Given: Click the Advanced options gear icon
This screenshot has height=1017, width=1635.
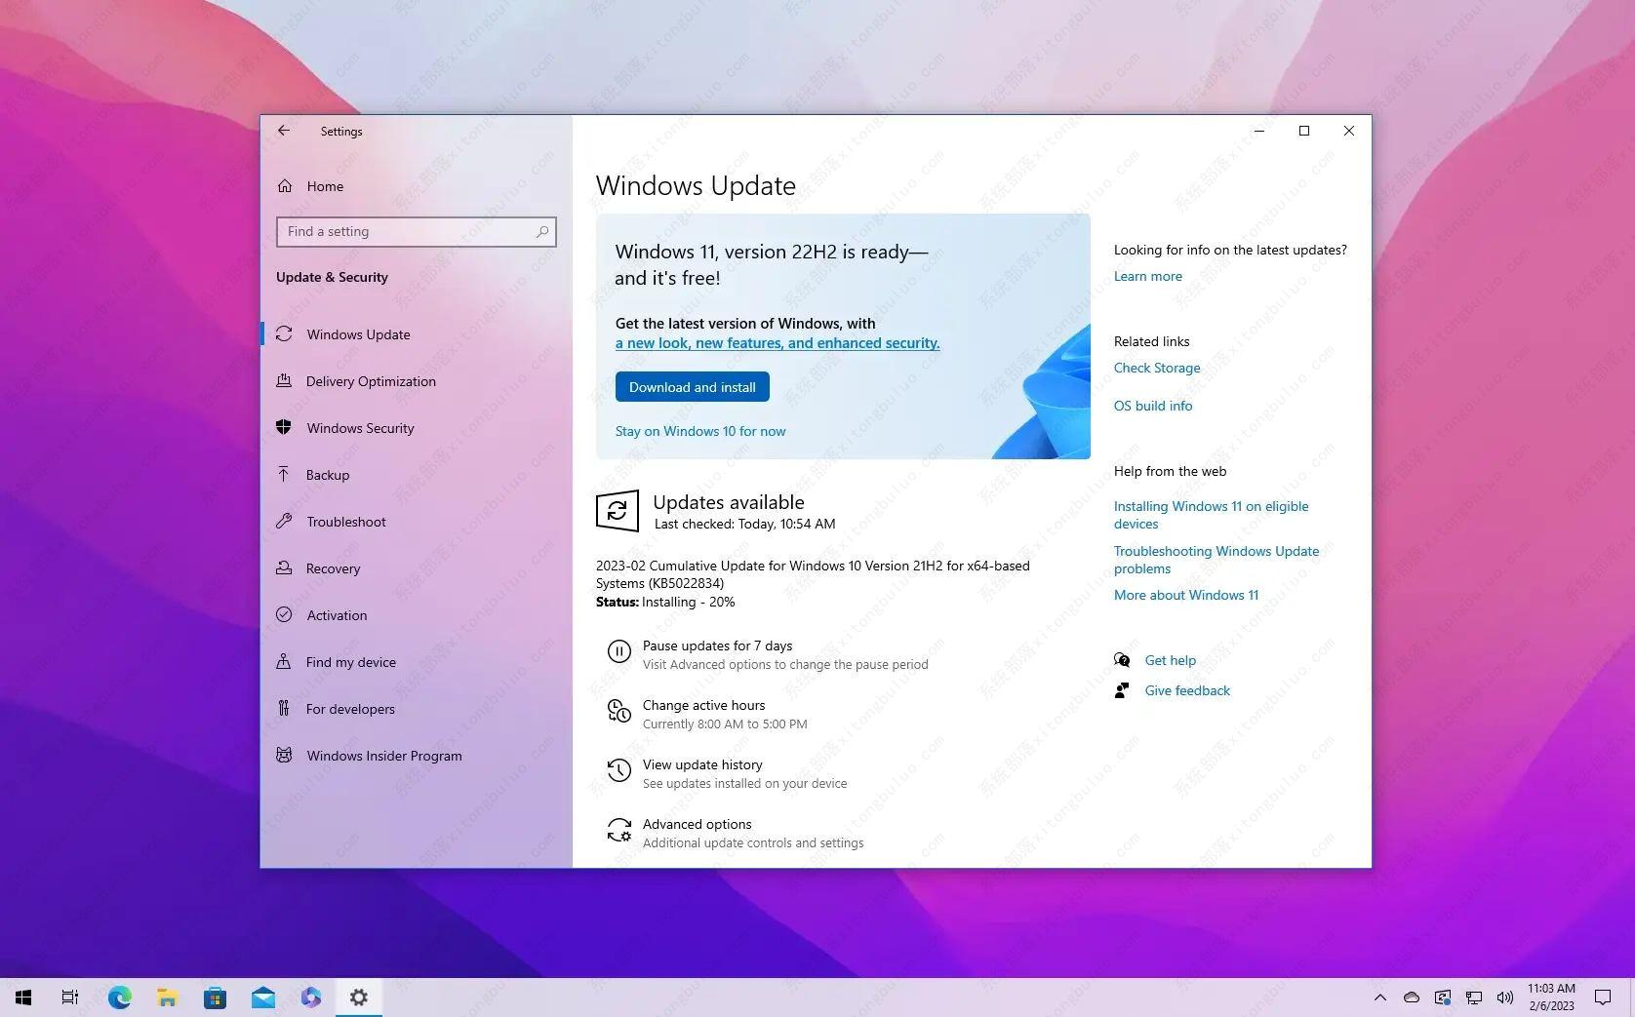Looking at the screenshot, I should click(619, 831).
